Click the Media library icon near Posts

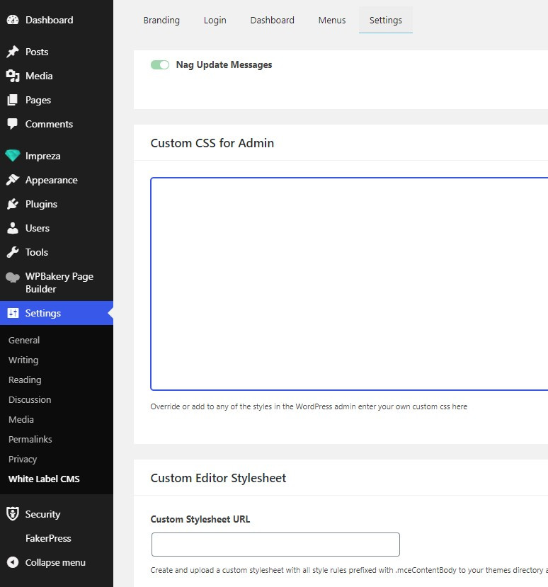[13, 76]
